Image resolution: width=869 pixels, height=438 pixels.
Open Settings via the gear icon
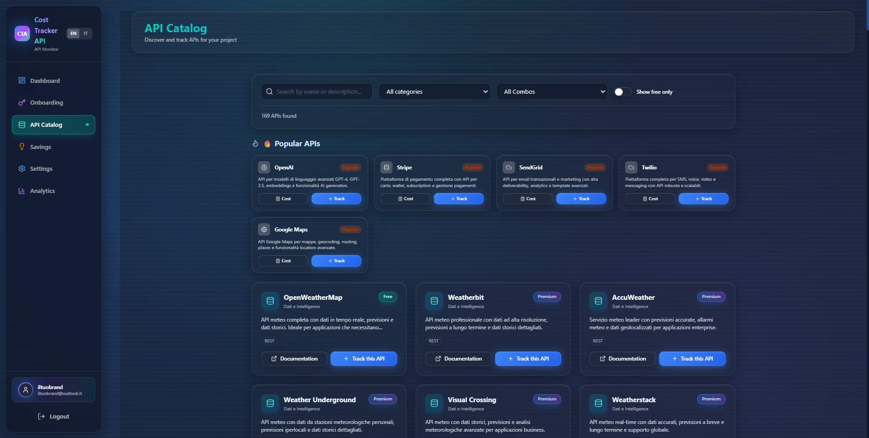point(22,168)
